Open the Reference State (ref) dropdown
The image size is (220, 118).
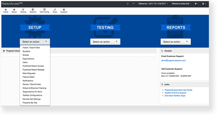[x=181, y=4]
